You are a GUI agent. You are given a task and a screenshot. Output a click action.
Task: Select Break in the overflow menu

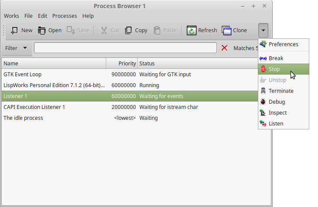(276, 58)
